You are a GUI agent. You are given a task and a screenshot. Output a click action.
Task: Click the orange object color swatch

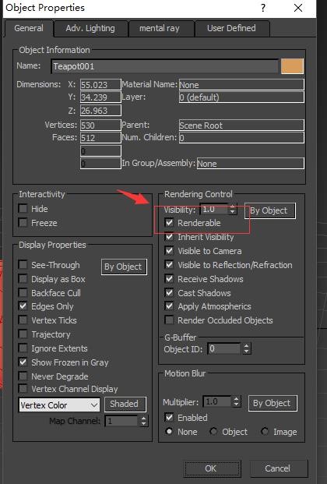click(x=292, y=66)
